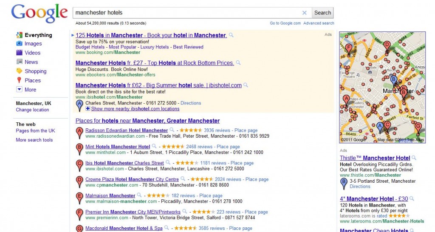Click map pin C beside Ibis Hotel listing
Viewport: 435px width, 232px height.
click(x=79, y=166)
